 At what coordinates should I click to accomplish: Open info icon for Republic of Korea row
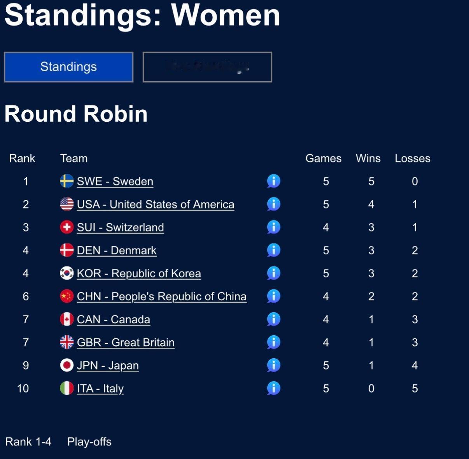(274, 273)
